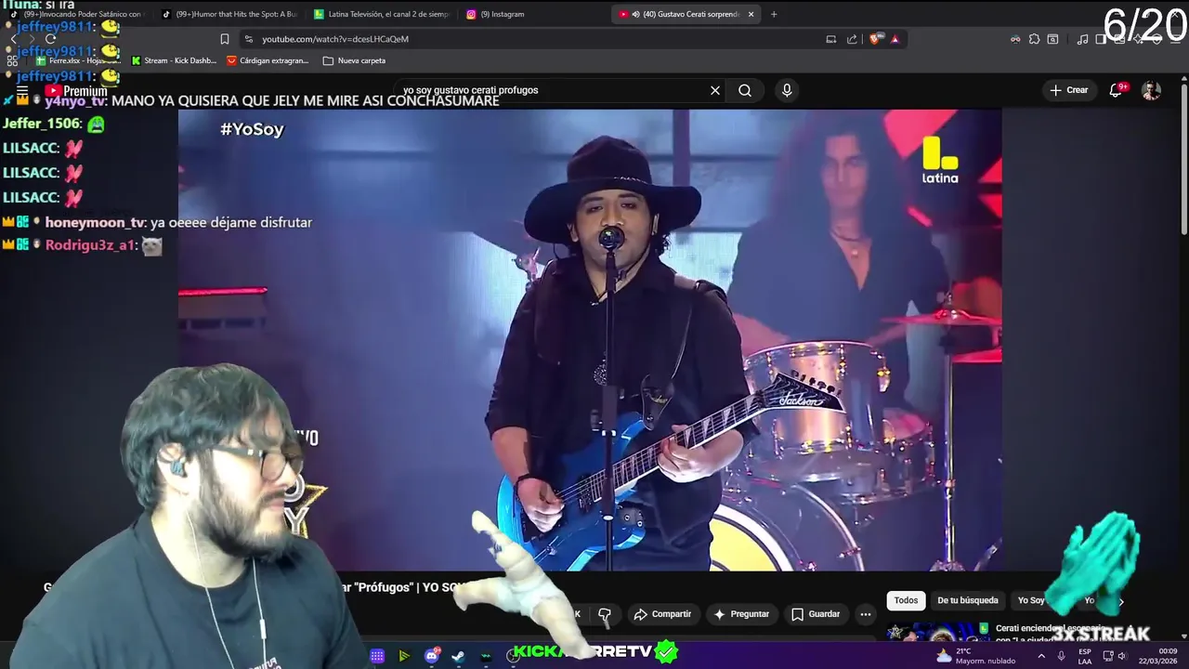
Task: Open the YouTube account avatar menu
Action: pos(1151,90)
